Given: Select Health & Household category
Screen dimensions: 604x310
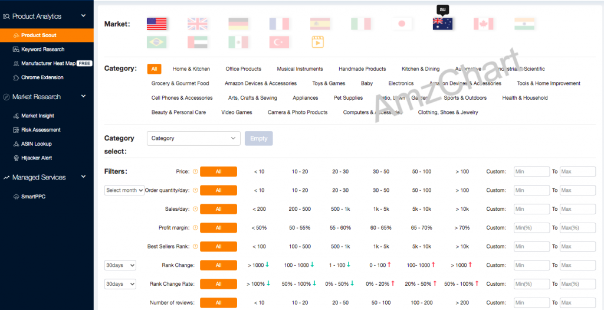Looking at the screenshot, I should (x=524, y=98).
